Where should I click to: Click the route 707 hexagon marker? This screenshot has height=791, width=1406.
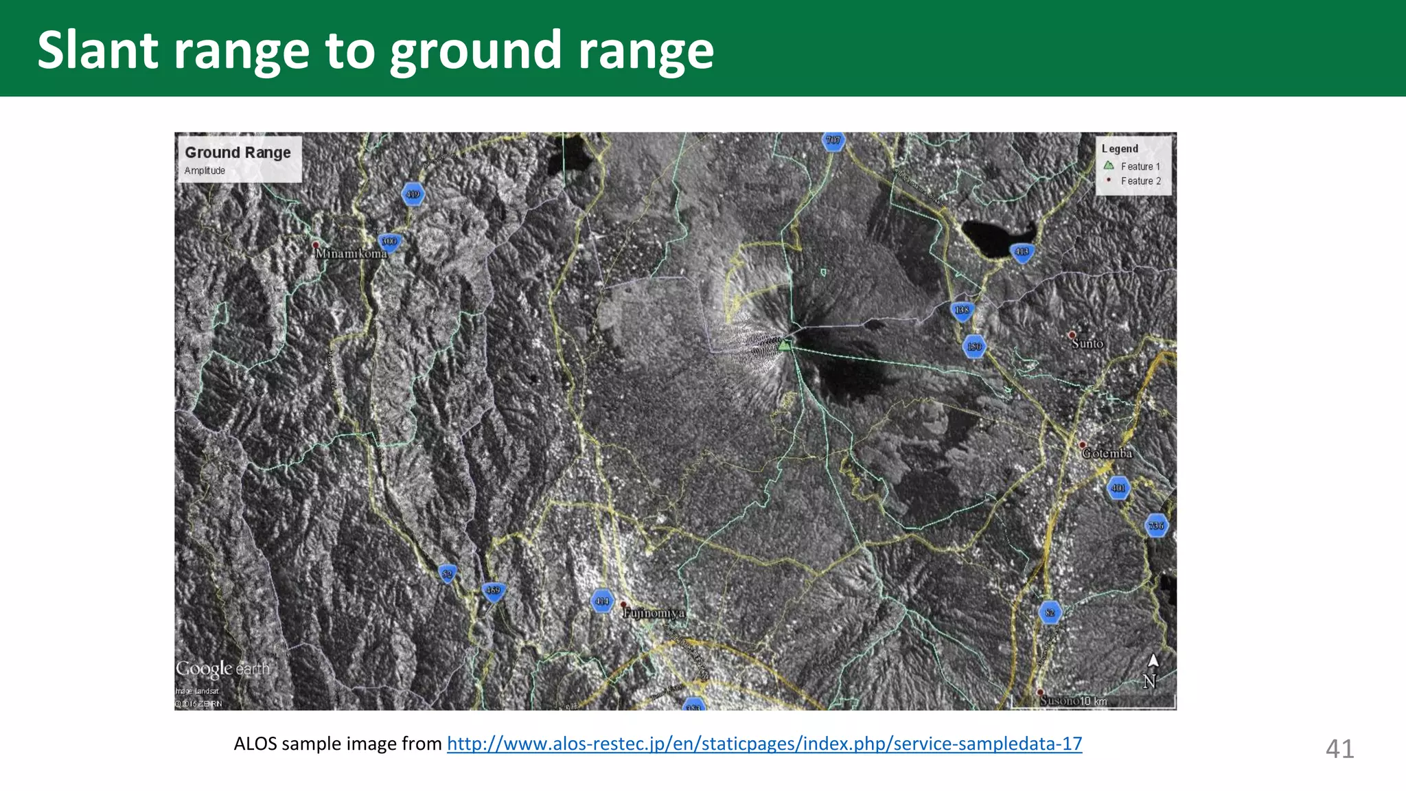(x=833, y=140)
